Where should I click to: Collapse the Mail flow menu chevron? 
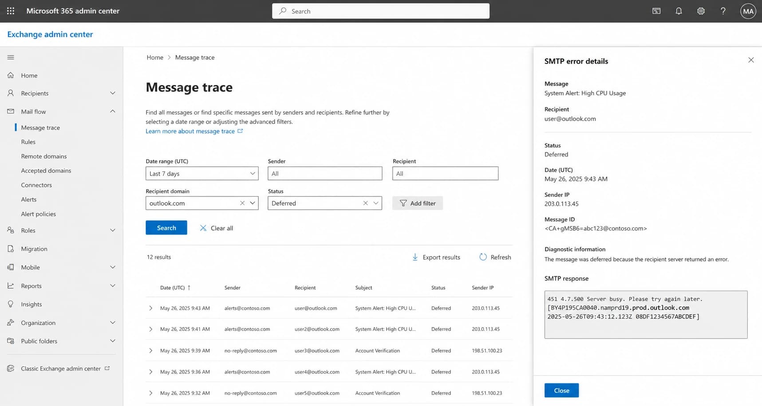(113, 111)
